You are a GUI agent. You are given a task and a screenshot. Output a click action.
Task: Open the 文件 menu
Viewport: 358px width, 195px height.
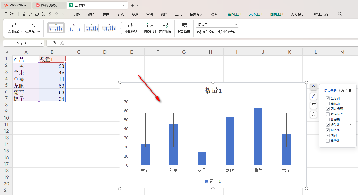[10, 14]
